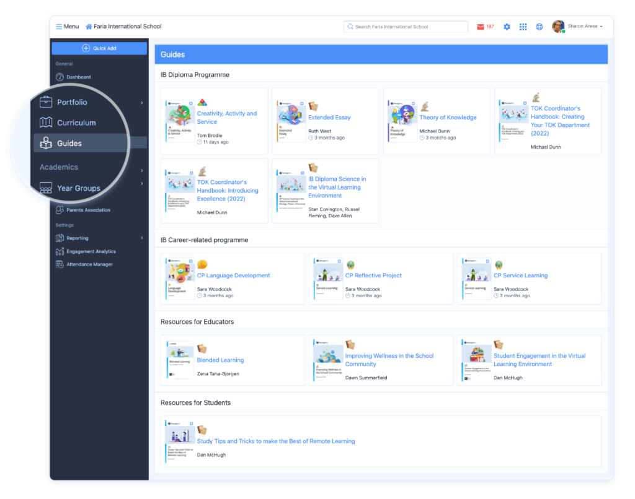
Task: Open TOK Coordinator's Handbook: Creating Your TOK Department
Action: pyautogui.click(x=560, y=121)
